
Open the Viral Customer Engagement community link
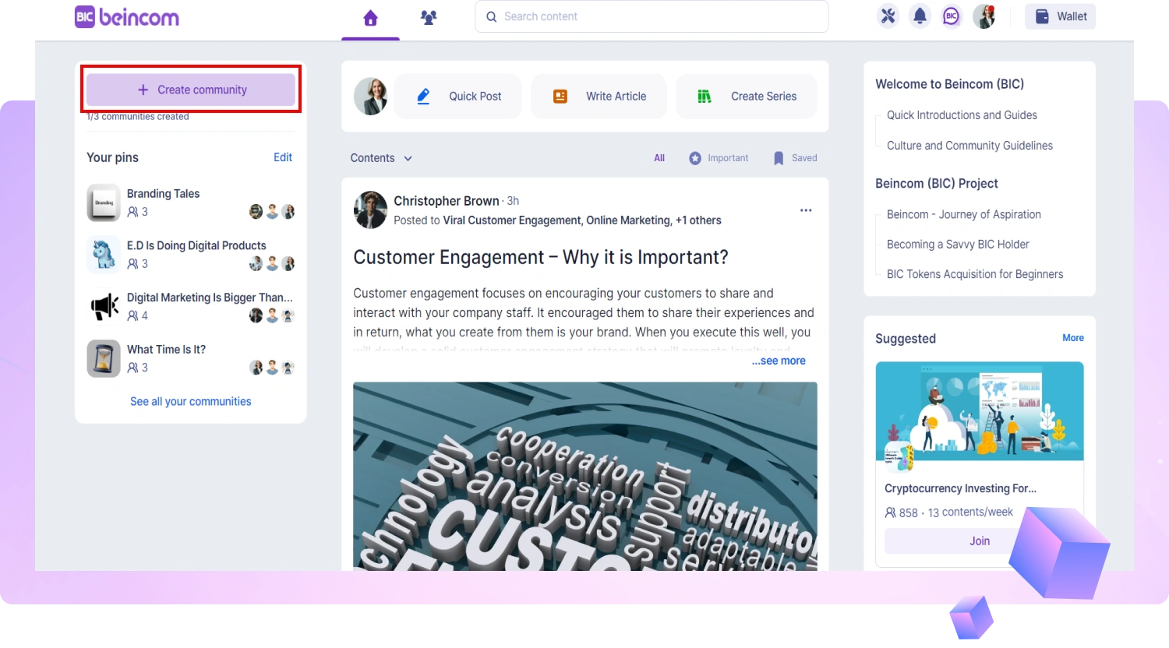point(513,220)
